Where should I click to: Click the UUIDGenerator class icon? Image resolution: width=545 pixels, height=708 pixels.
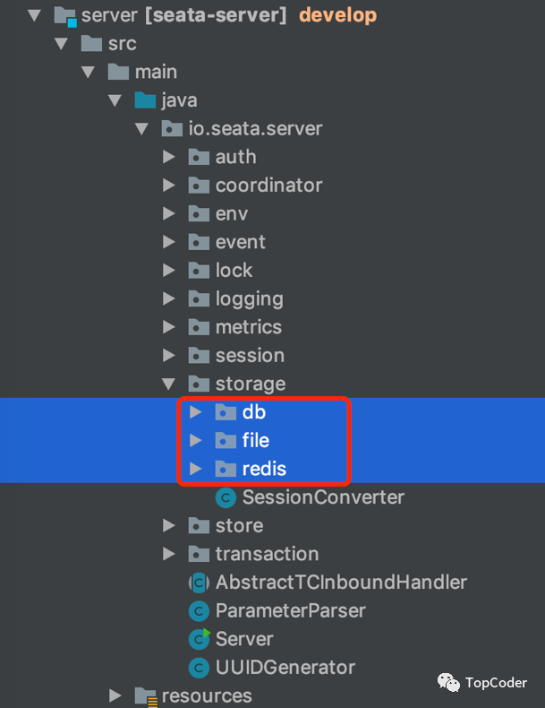pos(199,668)
